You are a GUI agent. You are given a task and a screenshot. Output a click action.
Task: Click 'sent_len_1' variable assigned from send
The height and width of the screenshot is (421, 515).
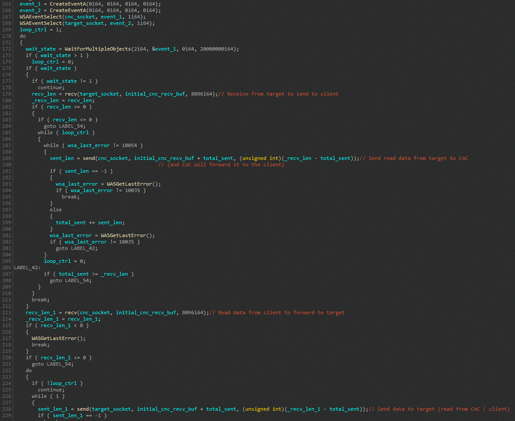tap(53, 409)
